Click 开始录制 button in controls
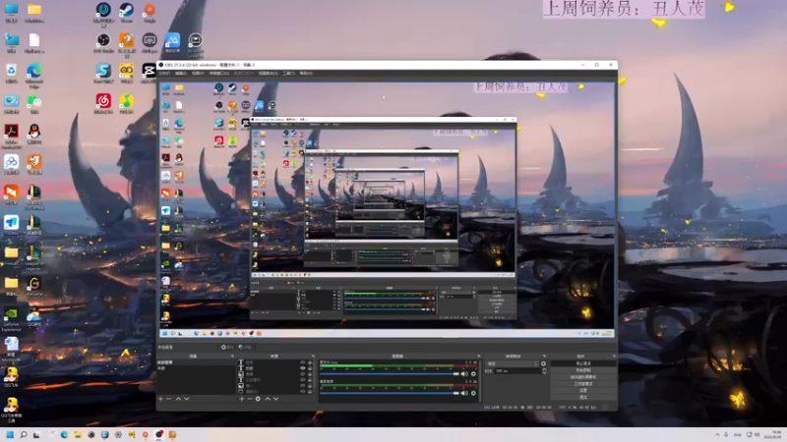Viewport: 787px width, 442px height. click(582, 370)
